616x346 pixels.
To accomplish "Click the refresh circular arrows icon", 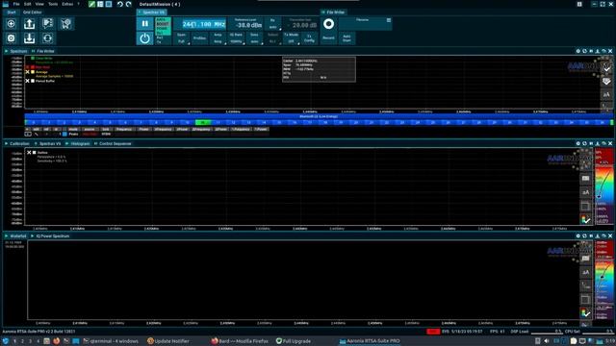I will [47, 38].
